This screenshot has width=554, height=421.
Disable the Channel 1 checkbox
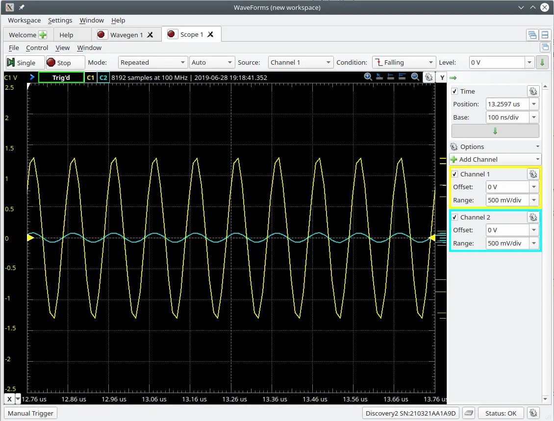pos(455,173)
